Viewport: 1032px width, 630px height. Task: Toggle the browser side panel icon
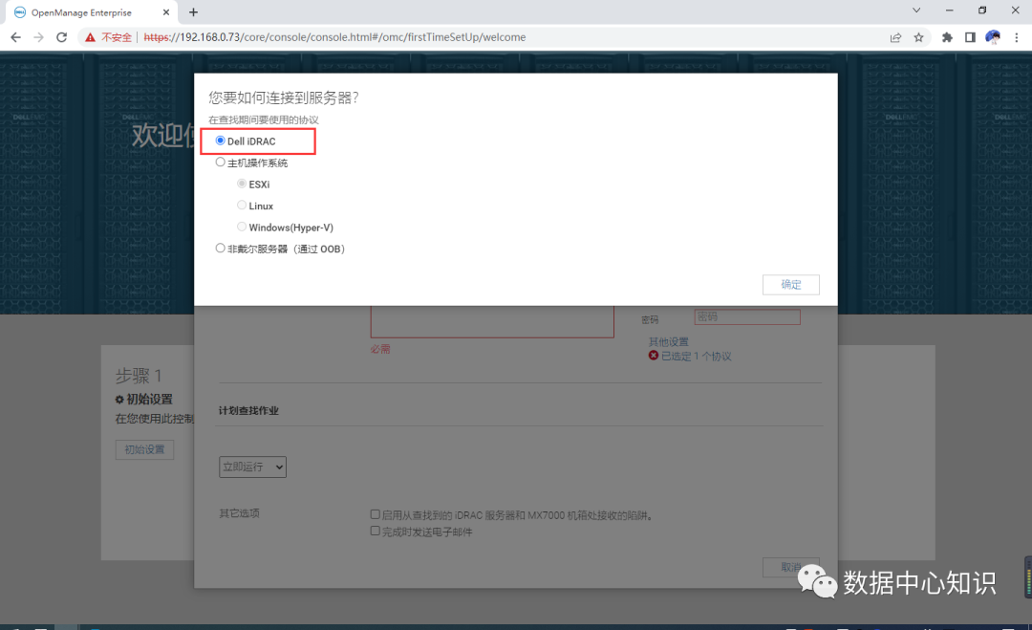click(x=970, y=37)
